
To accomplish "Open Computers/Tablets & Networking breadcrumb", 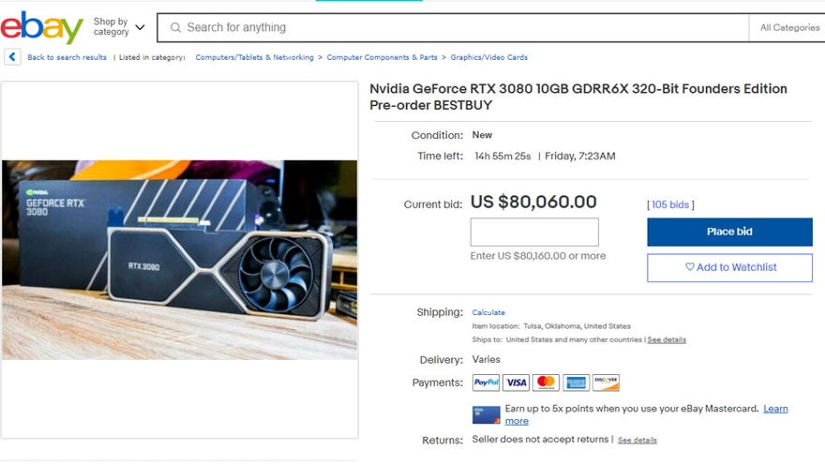I will pos(254,57).
